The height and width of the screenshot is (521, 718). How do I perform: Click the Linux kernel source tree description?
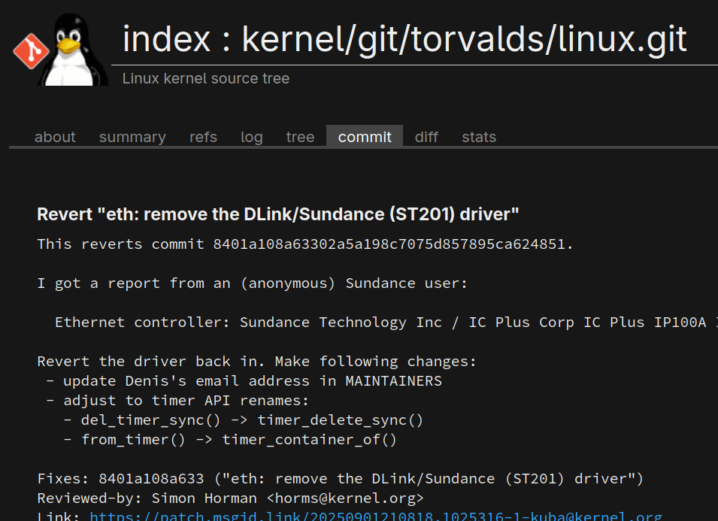(205, 78)
